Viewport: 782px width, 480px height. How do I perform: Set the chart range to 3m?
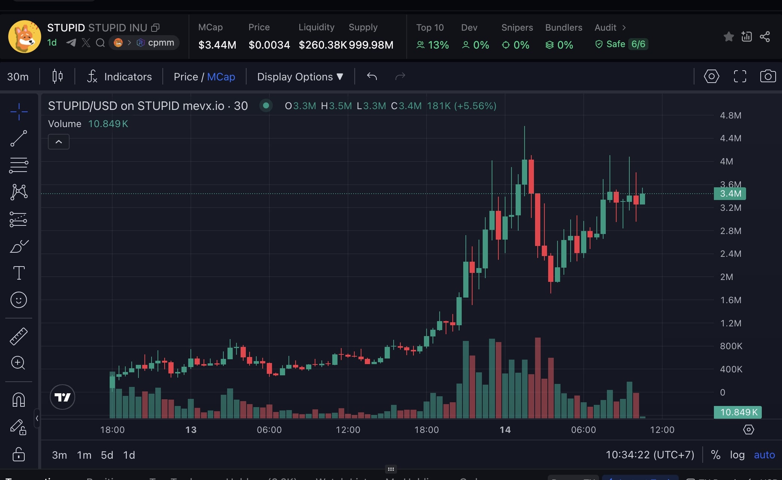59,455
